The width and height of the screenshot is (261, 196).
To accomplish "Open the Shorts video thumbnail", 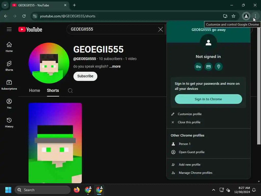I will 55,143.
